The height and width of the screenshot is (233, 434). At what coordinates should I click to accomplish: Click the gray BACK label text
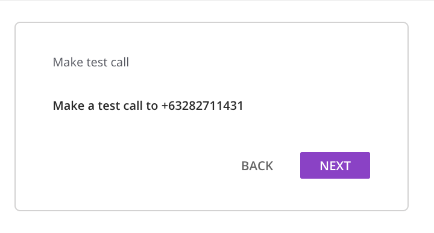click(257, 166)
